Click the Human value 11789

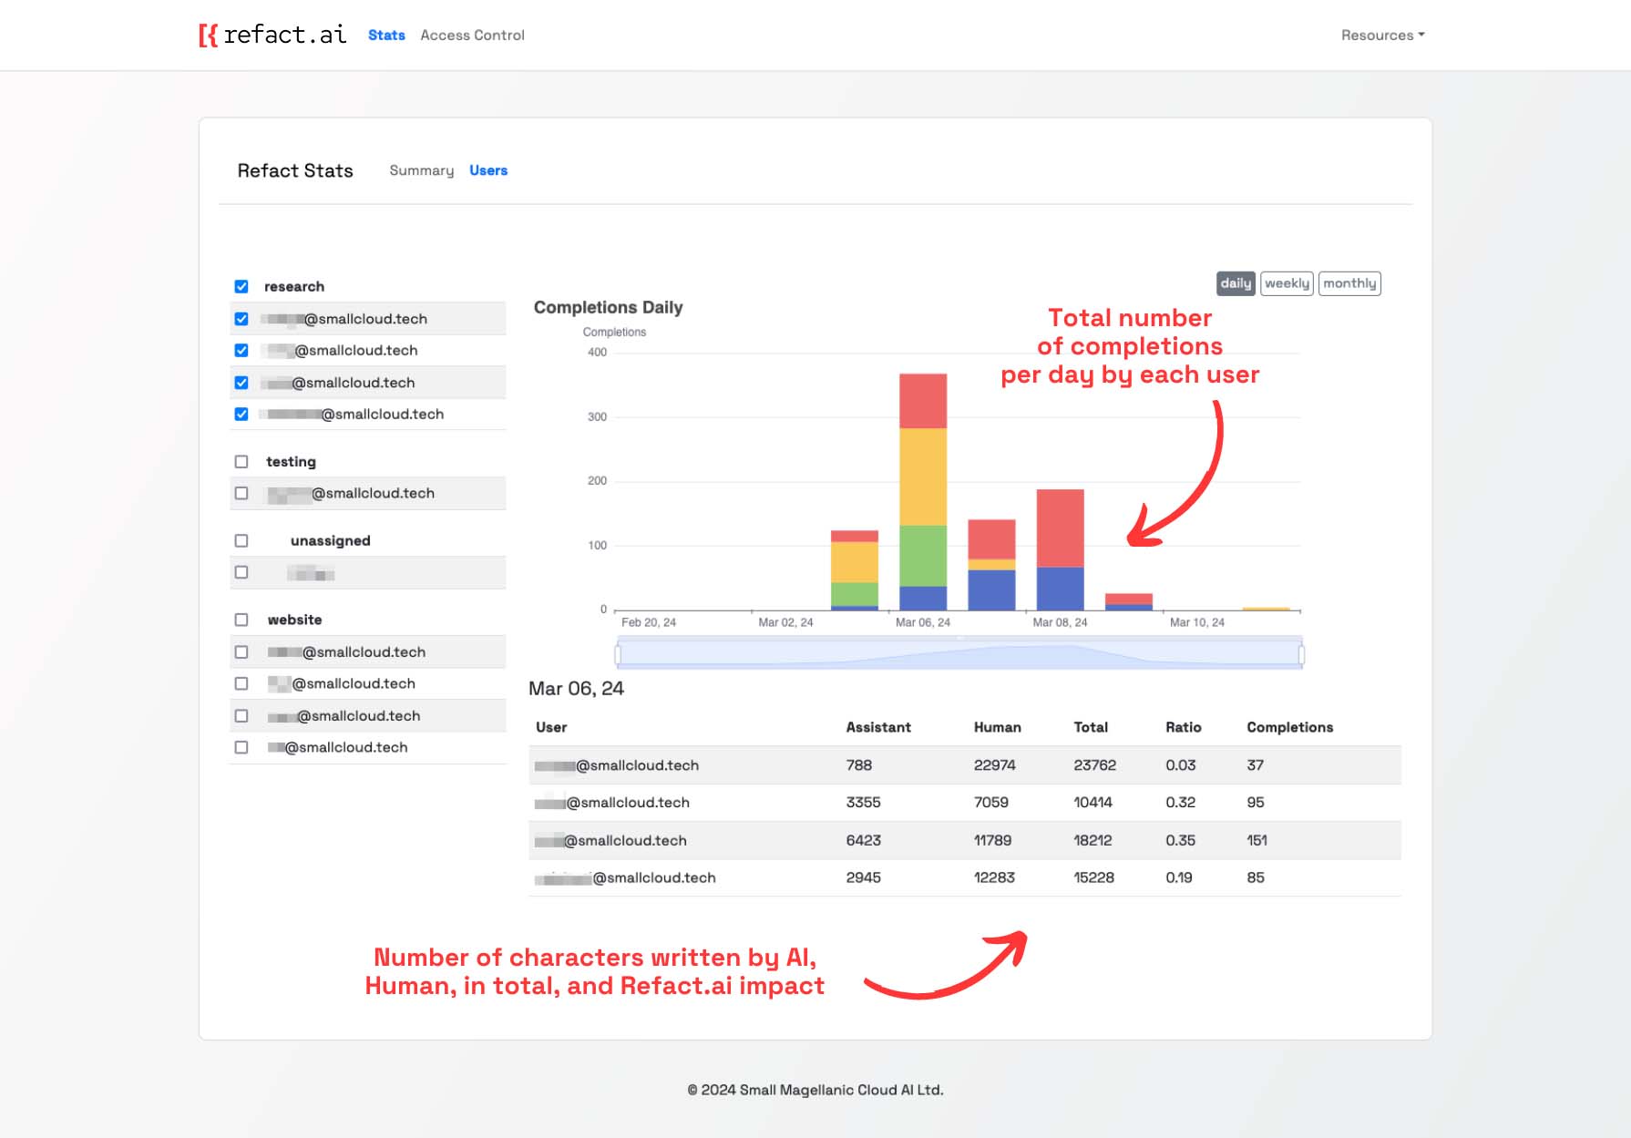(x=992, y=840)
